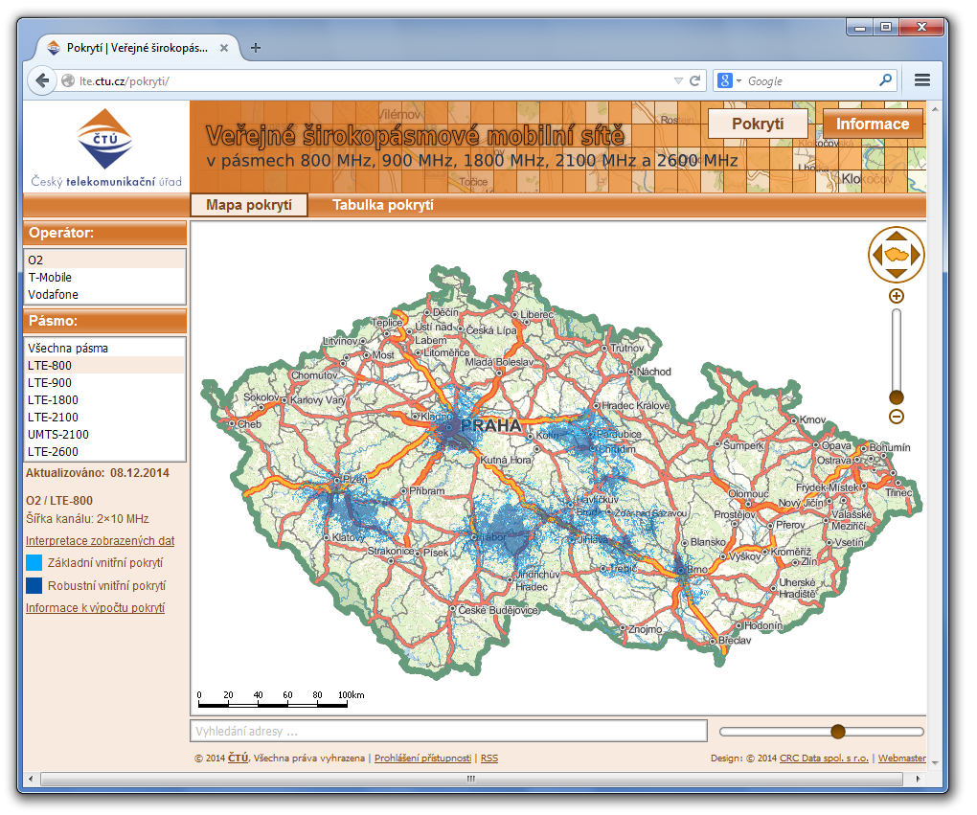Maximize the browser window
Screen dimensions: 977x815
tap(885, 28)
